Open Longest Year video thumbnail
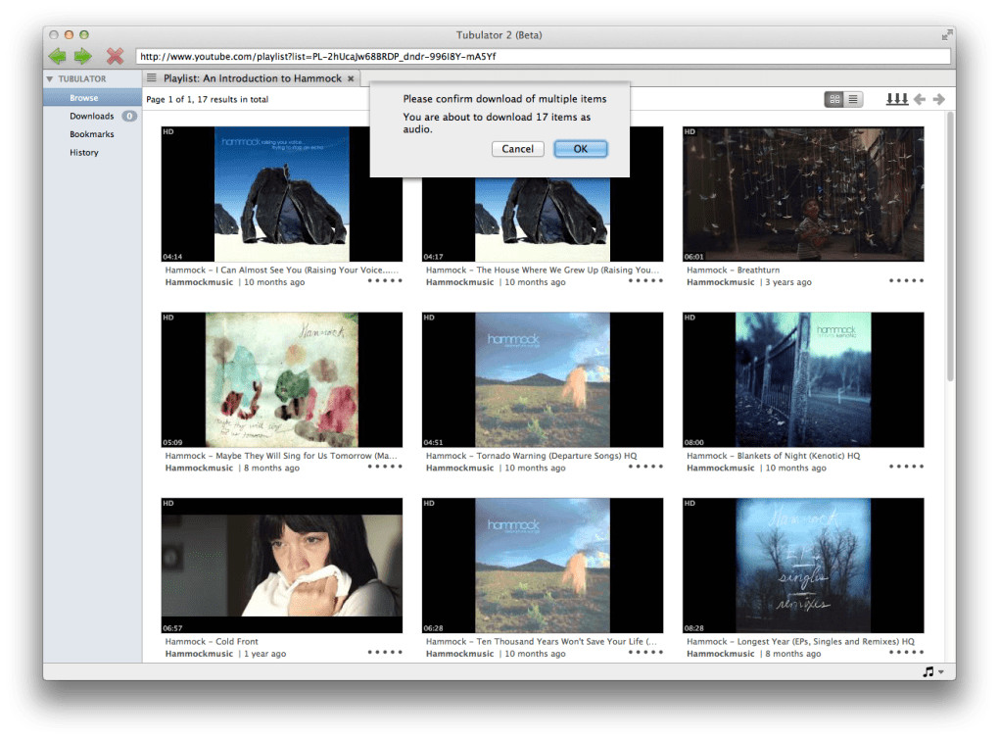Viewport: 999px width, 740px height. [803, 566]
